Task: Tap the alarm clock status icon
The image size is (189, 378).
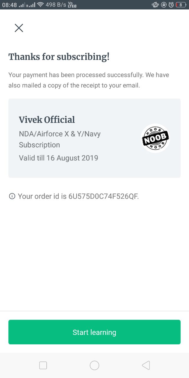Action: [x=171, y=5]
